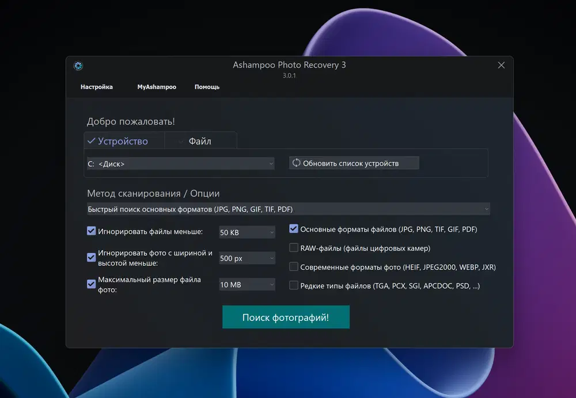Click the checkmark icon on the Устройство tab
Viewport: 576px width, 398px height.
(x=92, y=141)
